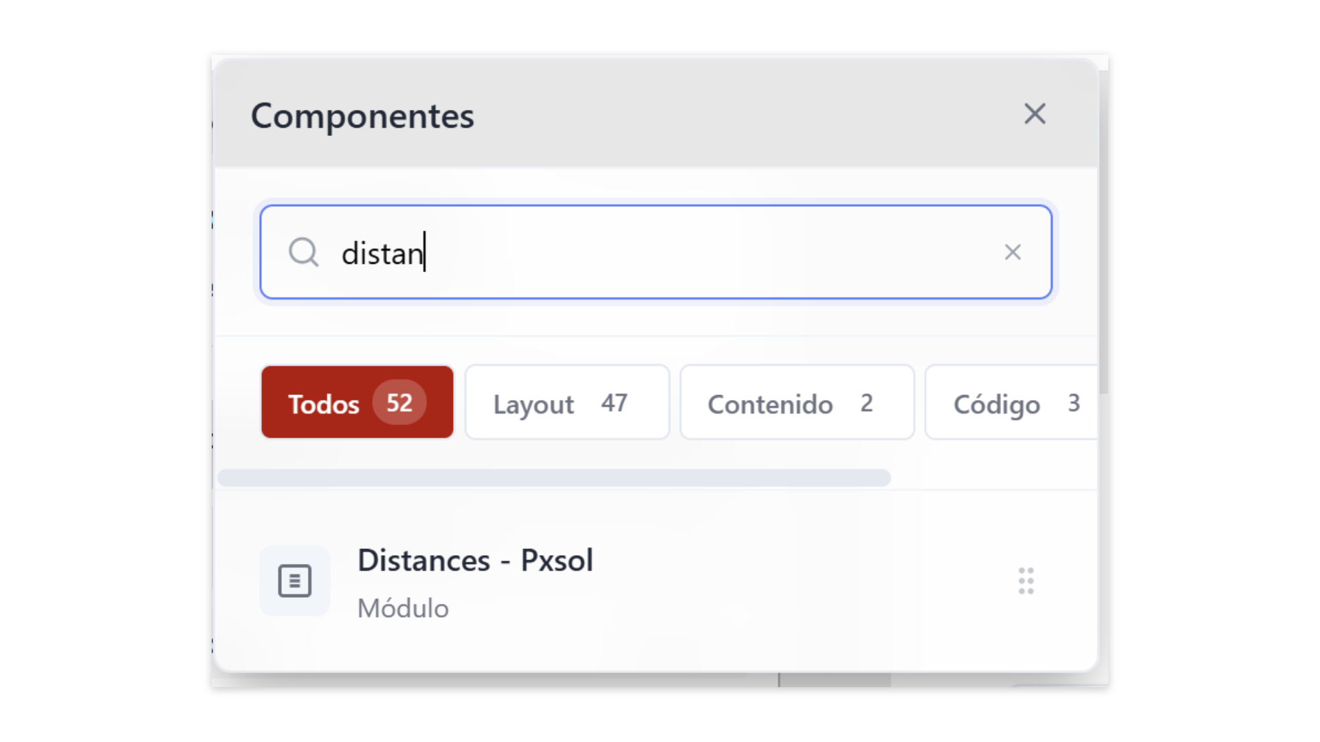Select the Distances - Pxsol component title
Image resolution: width=1320 pixels, height=742 pixels.
(475, 561)
